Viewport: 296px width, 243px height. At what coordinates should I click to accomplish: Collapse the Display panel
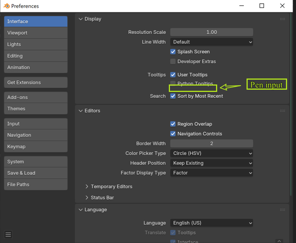81,19
